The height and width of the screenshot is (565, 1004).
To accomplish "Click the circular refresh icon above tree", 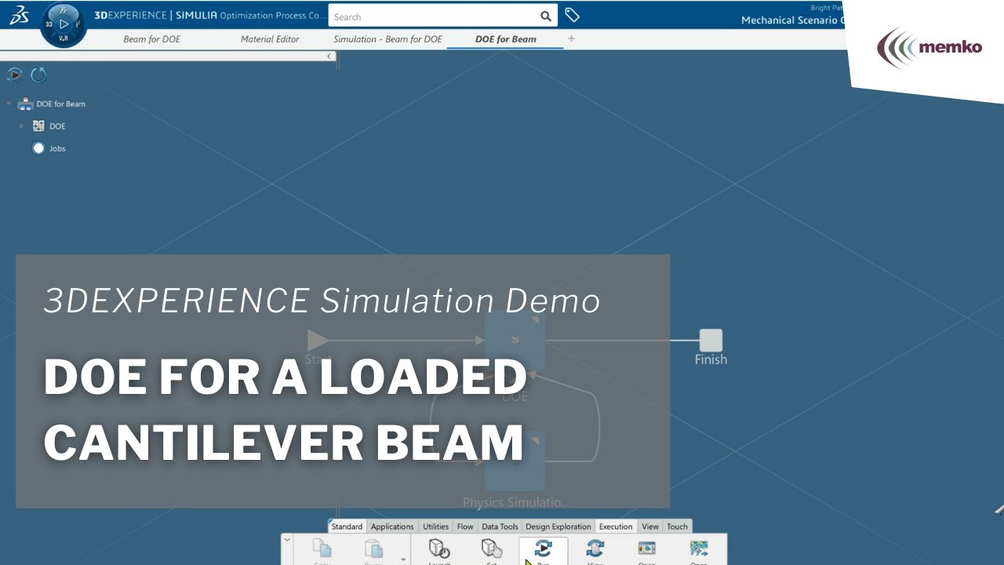I will (38, 75).
